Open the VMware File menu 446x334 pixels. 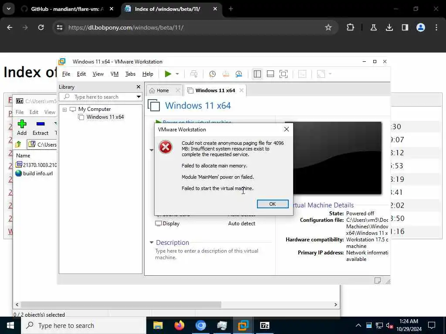tap(66, 74)
